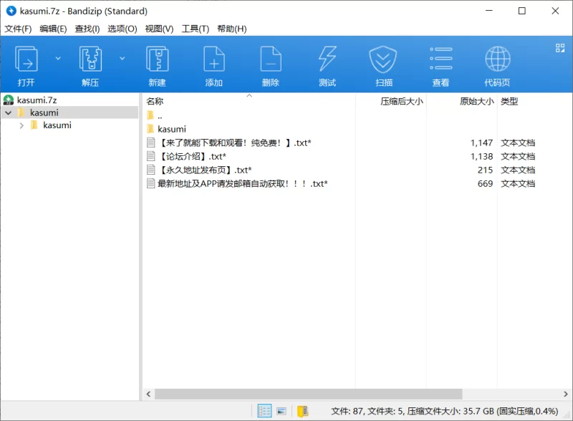573x421 pixels.
Task: Select the 【论坛介绍】.txt file
Action: (x=193, y=156)
